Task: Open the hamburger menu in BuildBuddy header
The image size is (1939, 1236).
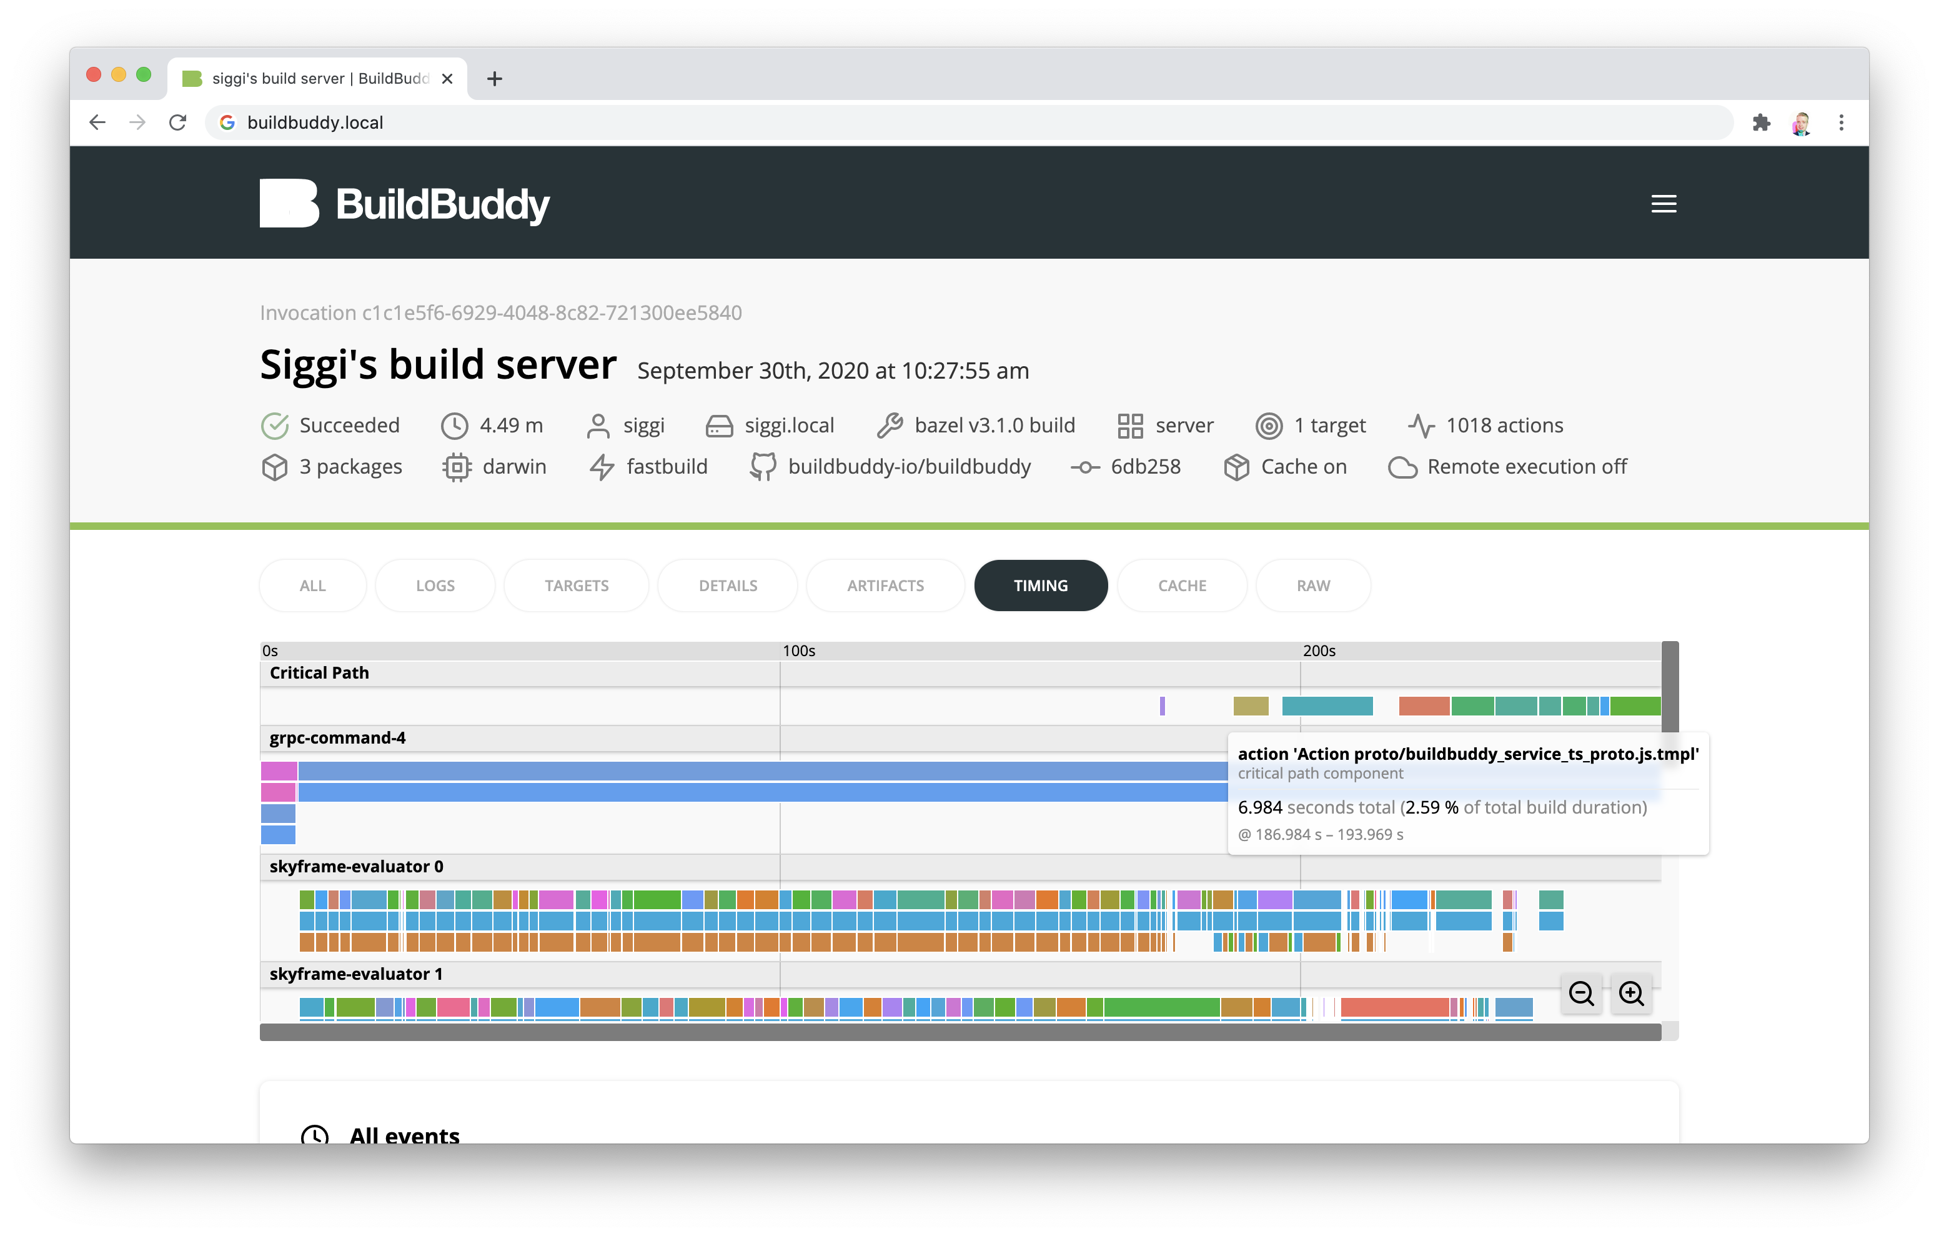Action: tap(1664, 204)
